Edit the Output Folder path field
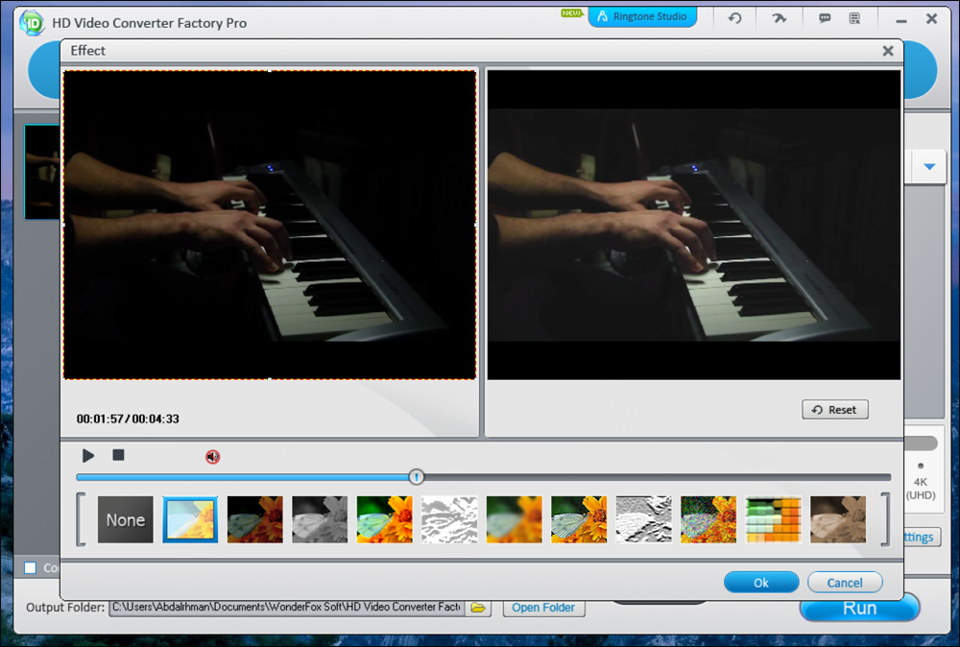960x647 pixels. (286, 608)
